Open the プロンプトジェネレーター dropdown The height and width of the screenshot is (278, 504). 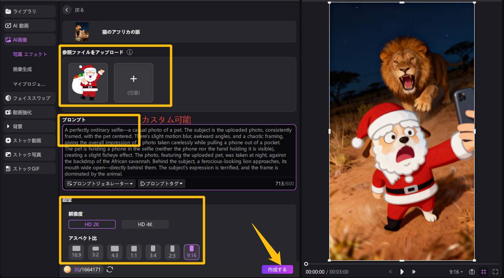click(100, 184)
